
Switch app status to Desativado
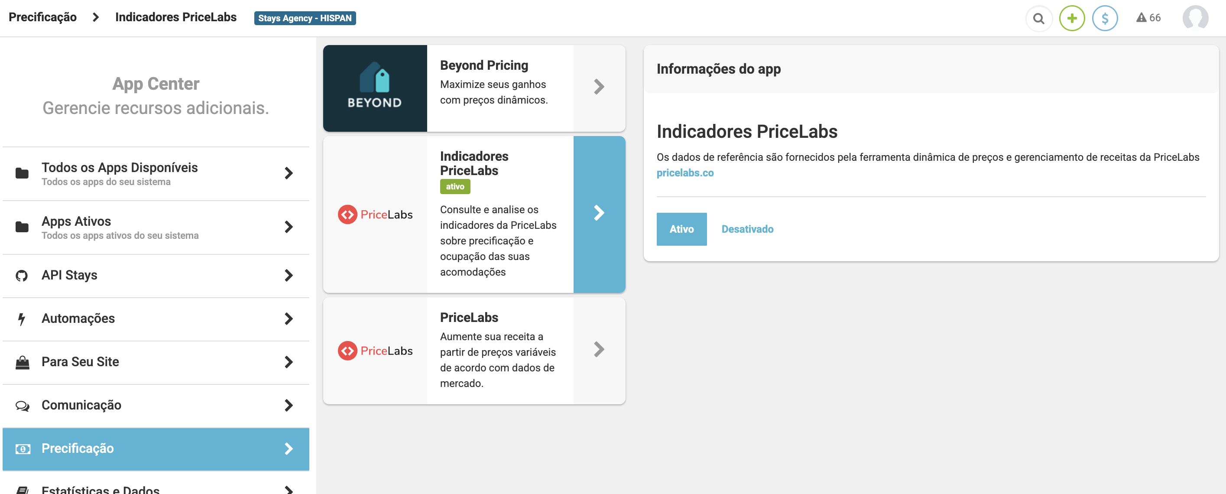[x=747, y=229]
